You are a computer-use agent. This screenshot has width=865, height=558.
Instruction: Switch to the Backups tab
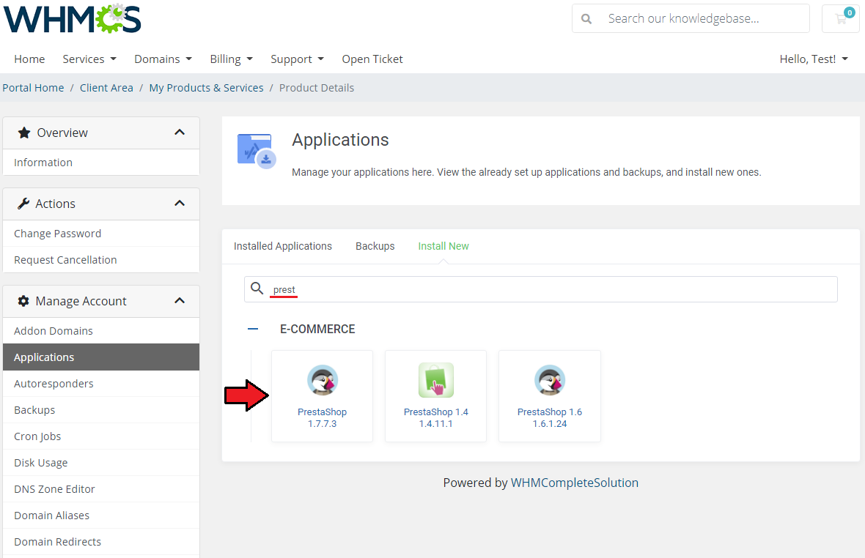coord(375,246)
